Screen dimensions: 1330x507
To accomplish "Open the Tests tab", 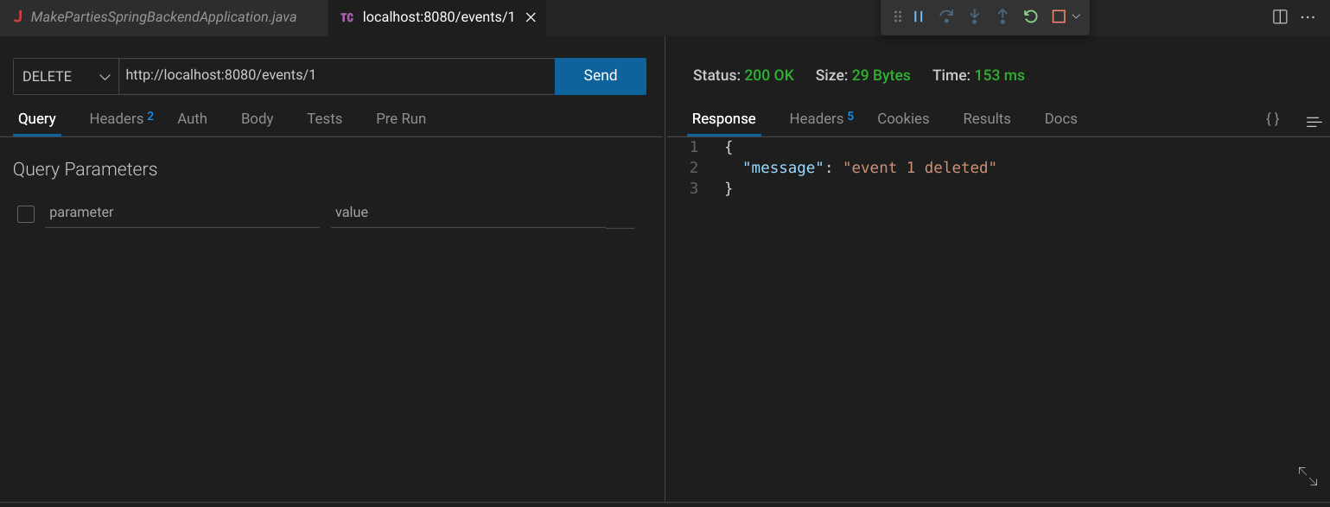I will coord(324,119).
